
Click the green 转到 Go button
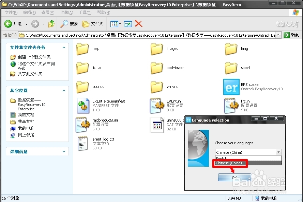pyautogui.click(x=292, y=35)
